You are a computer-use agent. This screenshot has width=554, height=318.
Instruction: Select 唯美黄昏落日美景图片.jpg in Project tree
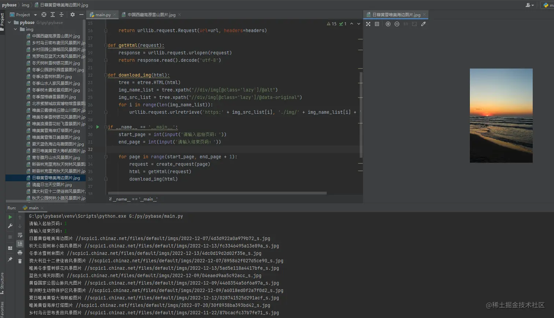click(x=56, y=137)
